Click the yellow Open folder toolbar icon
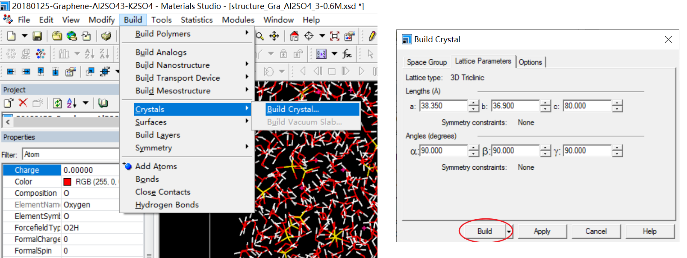Image resolution: width=687 pixels, height=258 pixels. pos(57,36)
